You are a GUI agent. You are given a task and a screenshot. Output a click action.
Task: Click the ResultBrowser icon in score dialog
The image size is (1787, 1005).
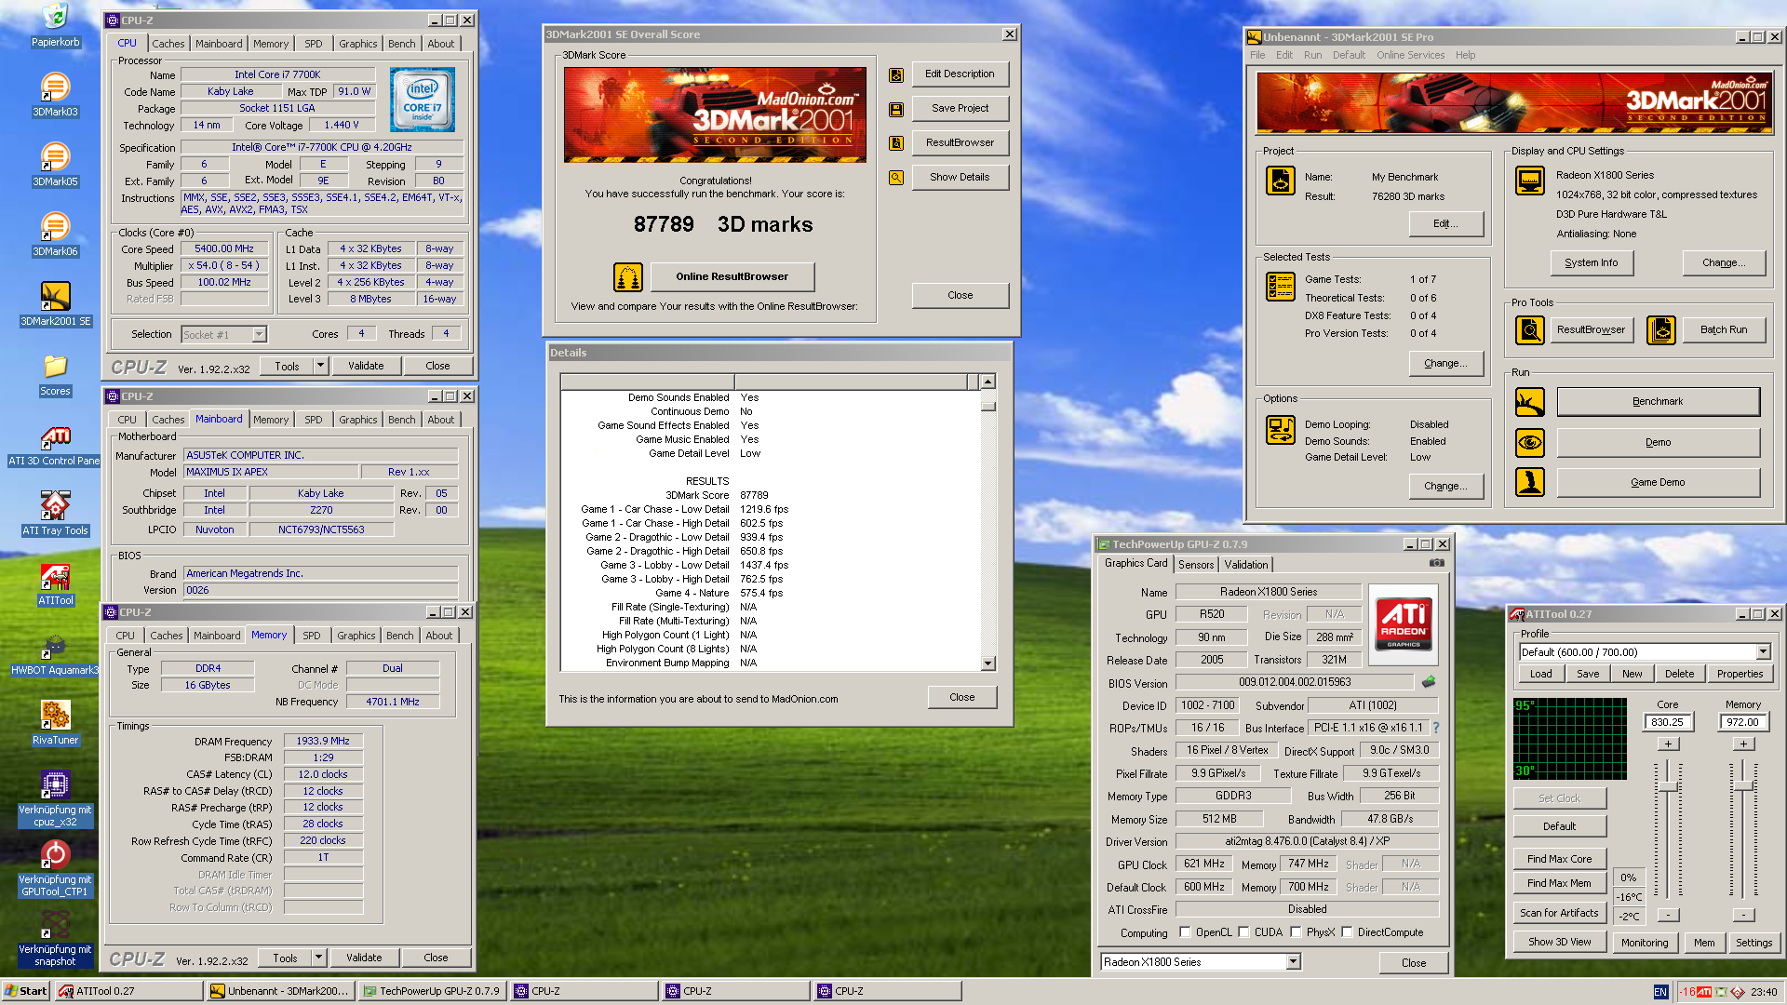896,143
